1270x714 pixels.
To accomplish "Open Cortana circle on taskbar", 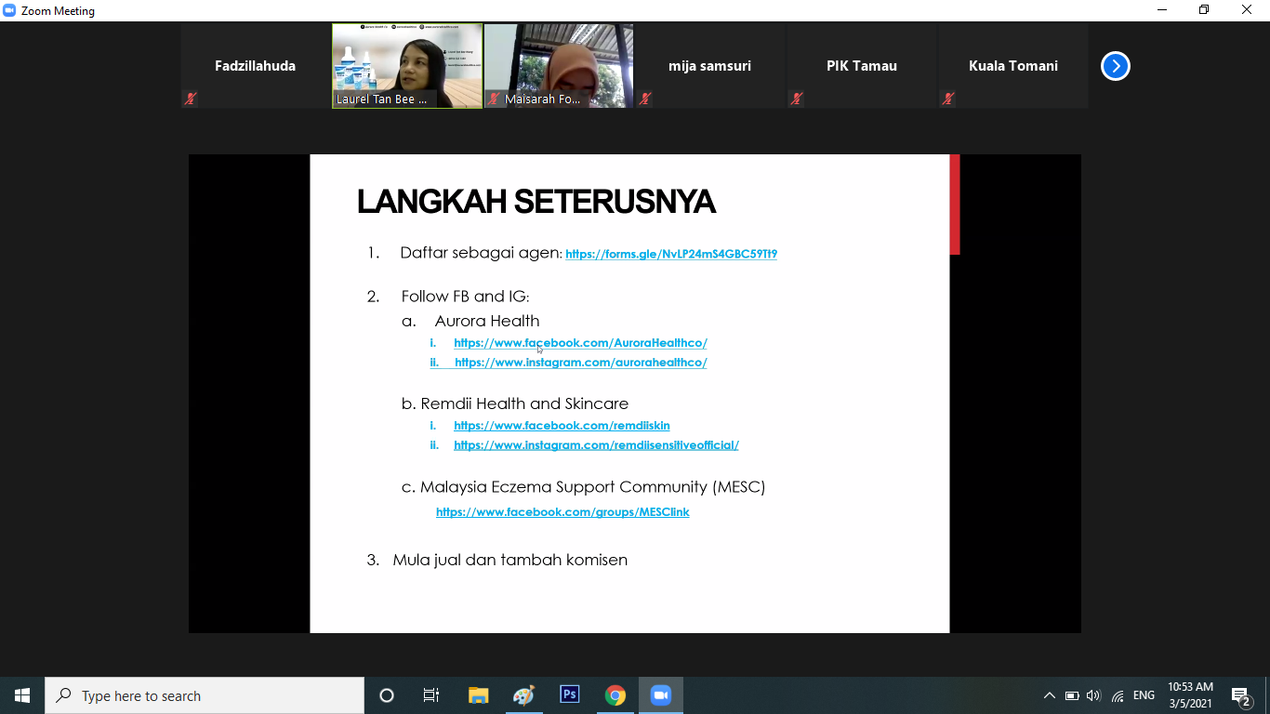I will point(387,695).
